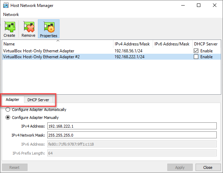The image size is (223, 173).
Task: Select Configure Adapter Manually
Action: (32, 118)
